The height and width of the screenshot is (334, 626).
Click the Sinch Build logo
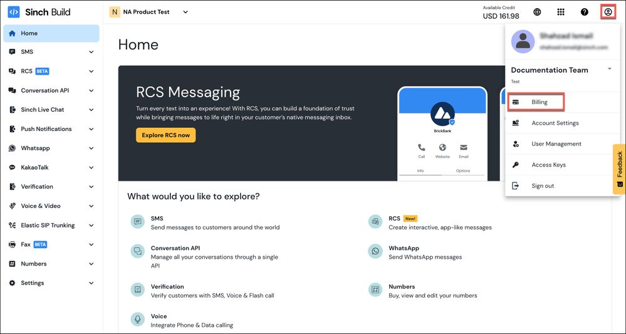(x=39, y=12)
